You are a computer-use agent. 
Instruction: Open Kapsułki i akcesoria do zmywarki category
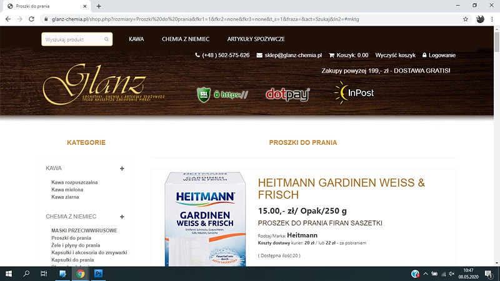(89, 253)
